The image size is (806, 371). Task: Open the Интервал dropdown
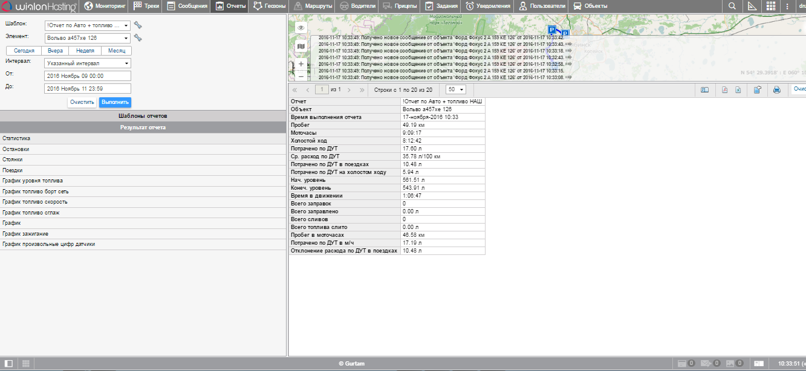point(88,63)
